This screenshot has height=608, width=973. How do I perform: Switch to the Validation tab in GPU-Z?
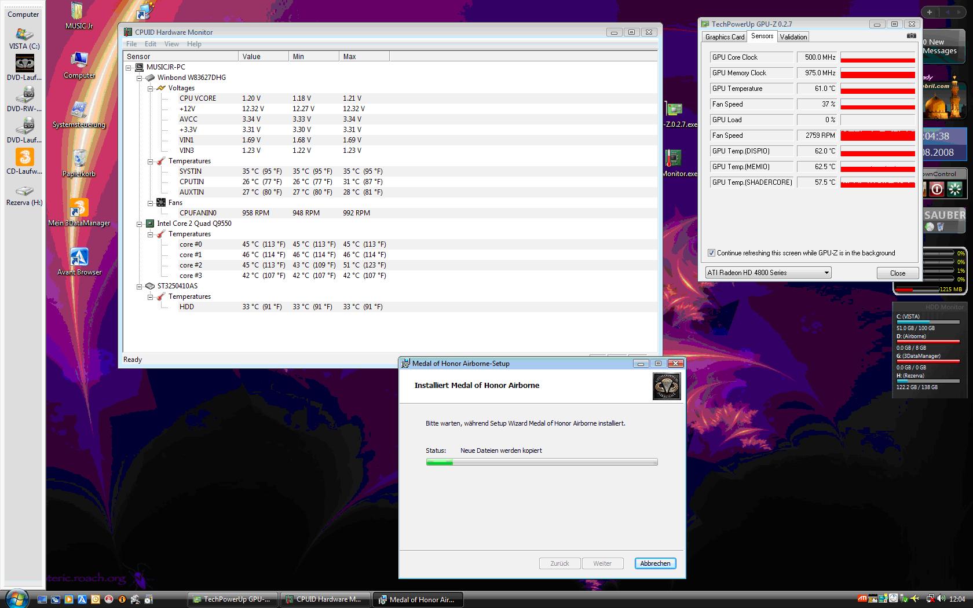793,37
